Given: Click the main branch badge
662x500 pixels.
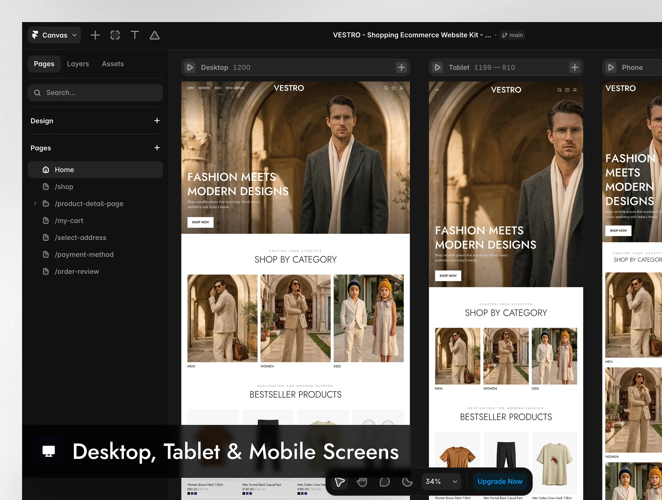Looking at the screenshot, I should 512,35.
